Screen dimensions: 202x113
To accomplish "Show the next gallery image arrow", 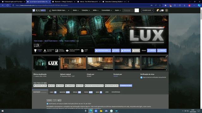I will [167, 70].
